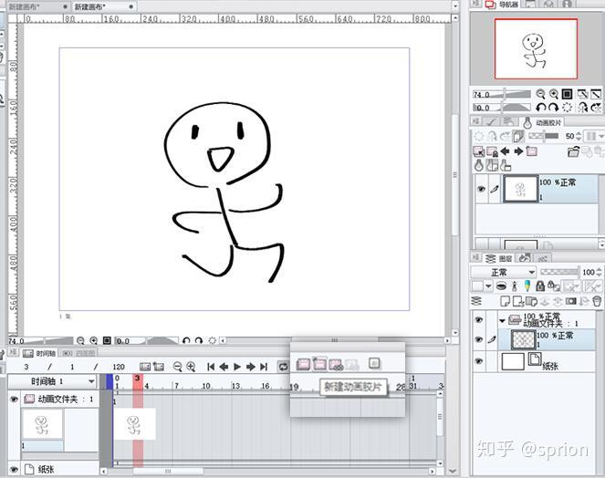Screen dimensions: 605x478
Task: Toggle loop playback in timeline
Action: tap(283, 367)
